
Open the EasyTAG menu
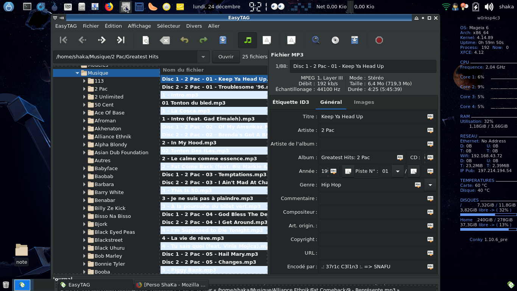[x=66, y=26]
